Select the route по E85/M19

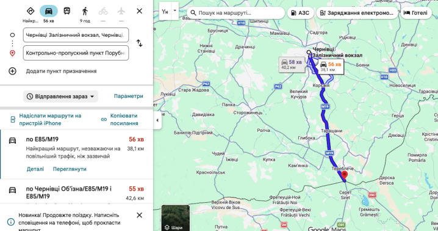point(76,154)
